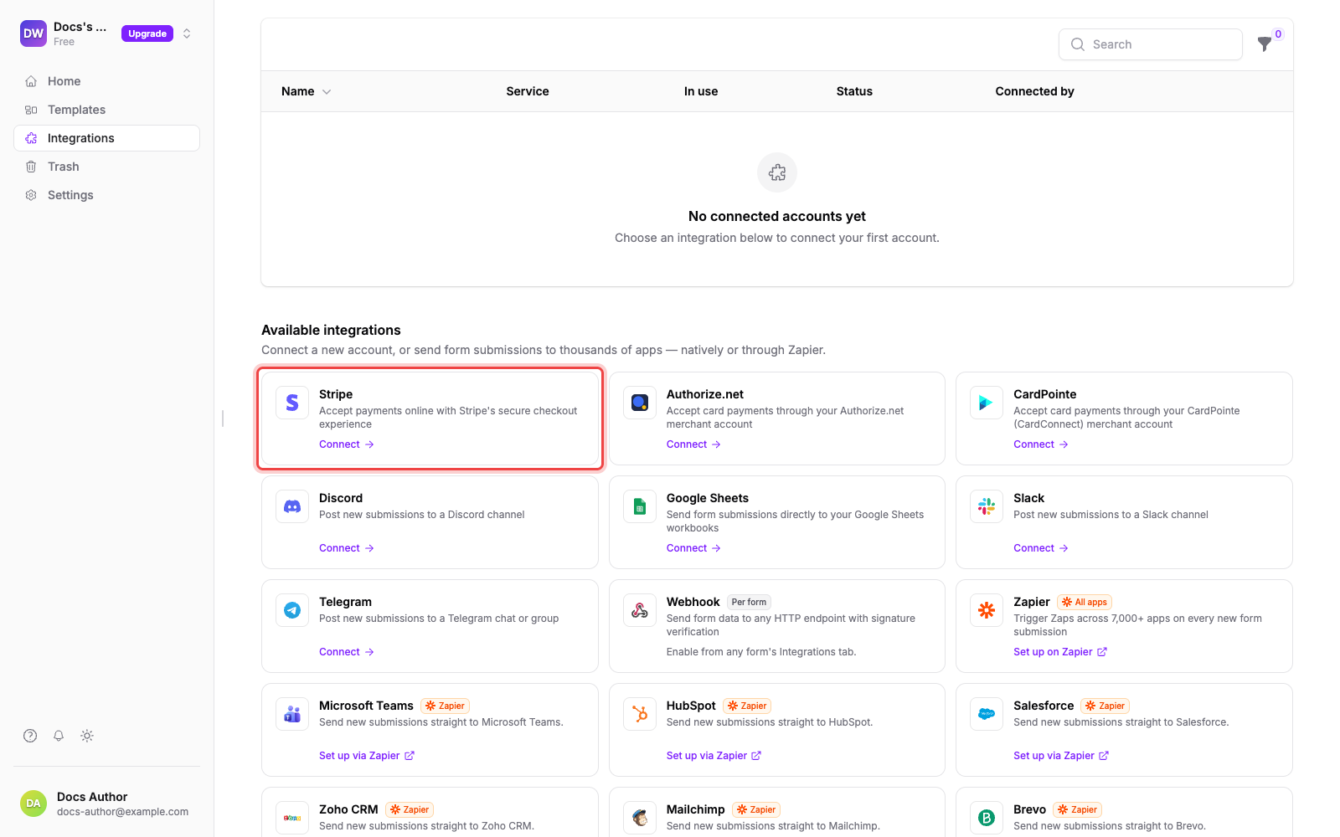
Task: Click Zapier badge beside Salesforce
Action: click(x=1105, y=706)
